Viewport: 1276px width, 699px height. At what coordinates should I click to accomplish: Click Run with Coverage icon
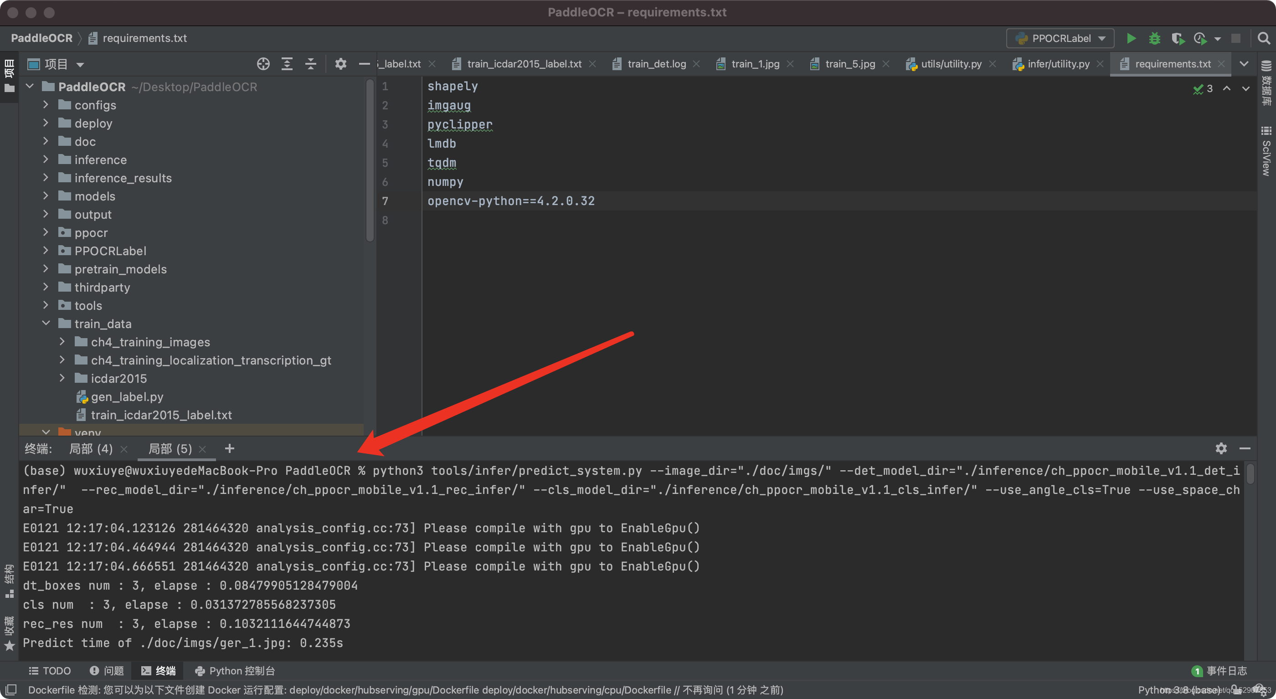pyautogui.click(x=1178, y=38)
